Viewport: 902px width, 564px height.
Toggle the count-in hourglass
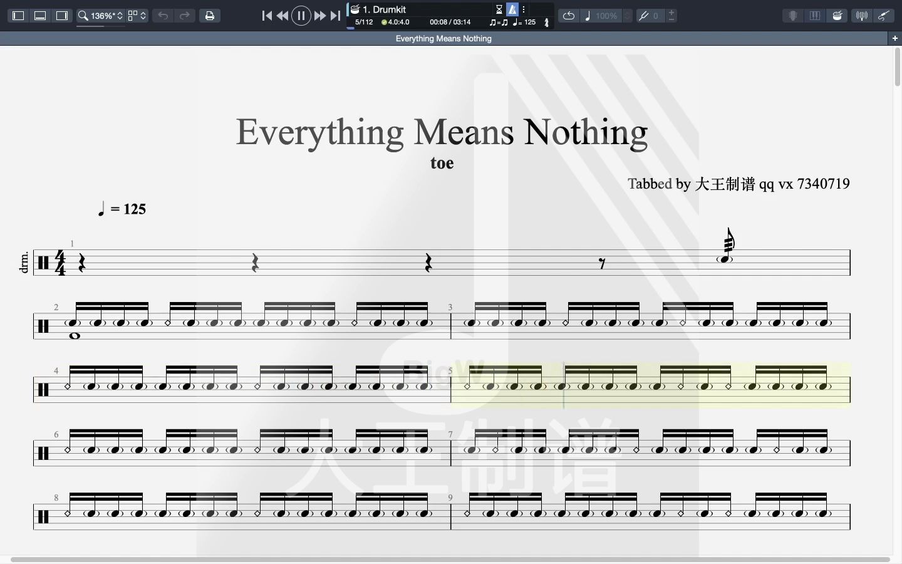(x=499, y=9)
